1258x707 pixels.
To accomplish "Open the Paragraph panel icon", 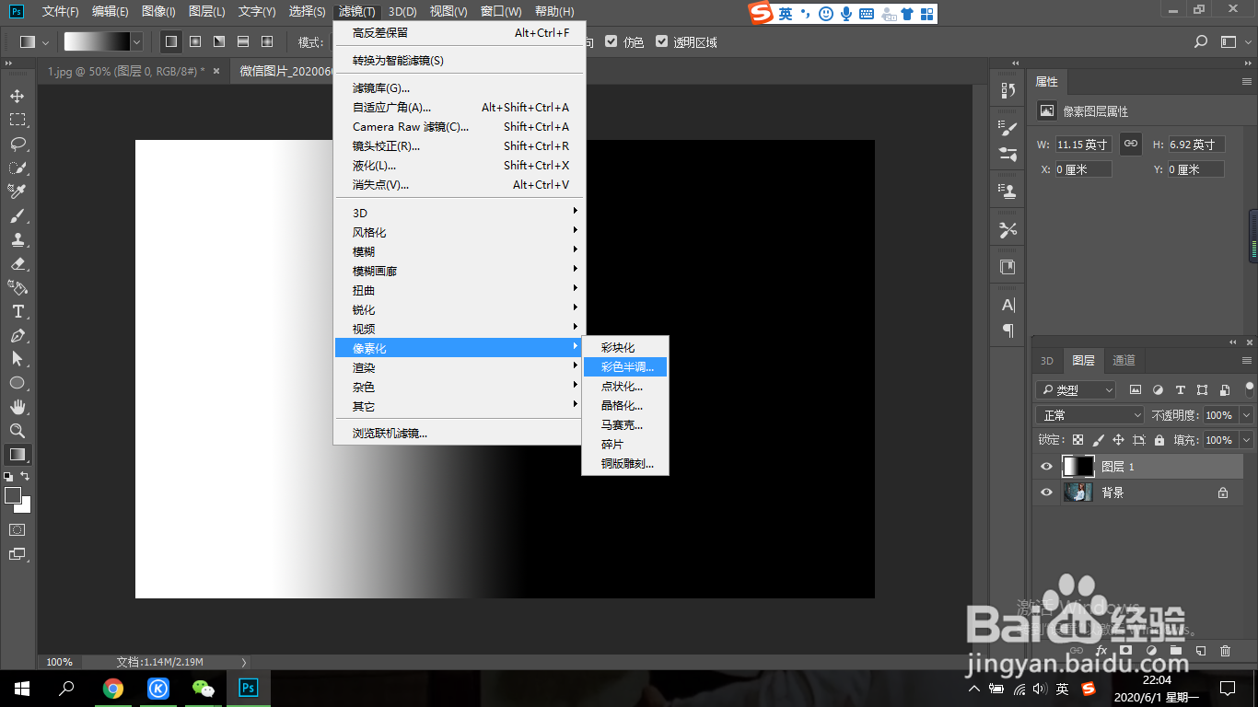I will (x=1008, y=330).
